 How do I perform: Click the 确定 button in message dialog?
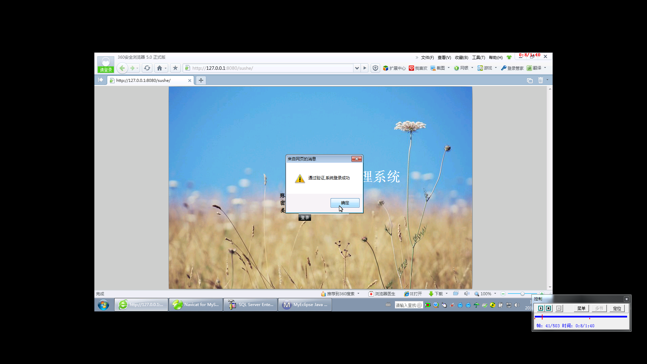(345, 203)
